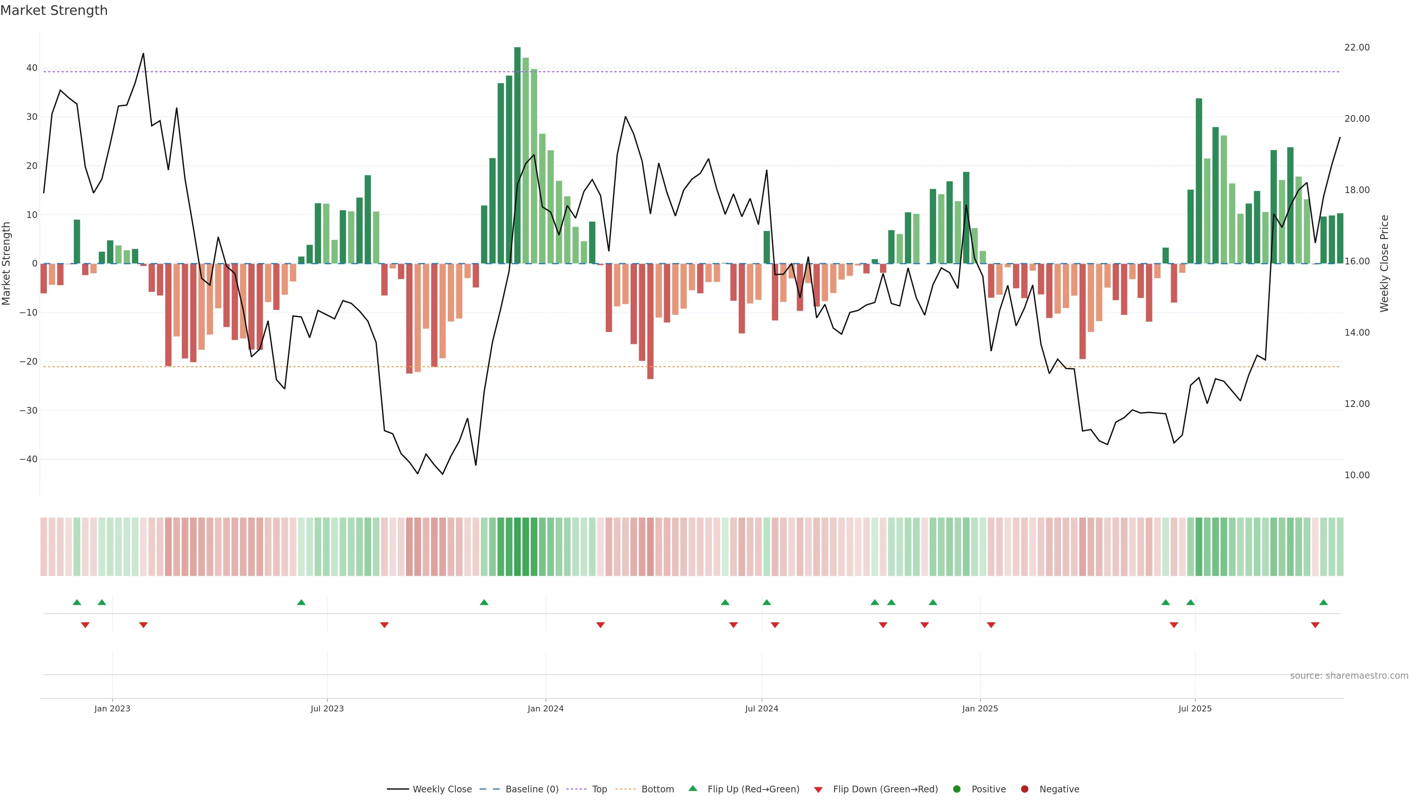Image resolution: width=1427 pixels, height=802 pixels.
Task: Click the first green flip-up triangle marker
Action: pos(77,602)
